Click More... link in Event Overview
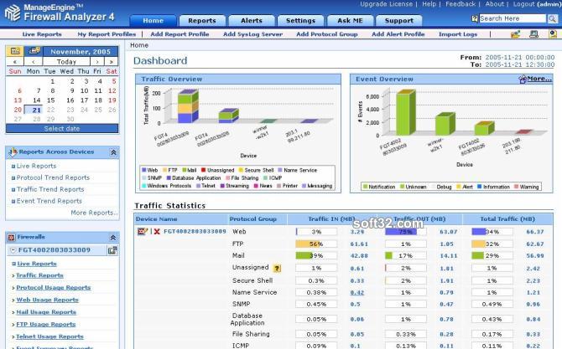This screenshot has height=349, width=562. pos(539,79)
